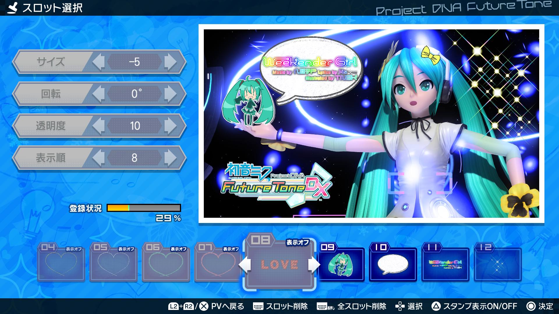
Task: Click the stamp icon beside スロット選択
Action: (13, 8)
